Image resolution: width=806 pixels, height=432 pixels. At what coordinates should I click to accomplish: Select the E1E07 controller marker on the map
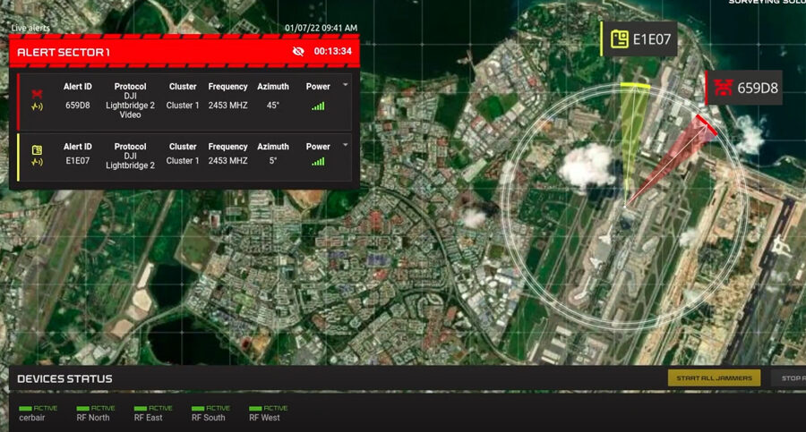(639, 39)
